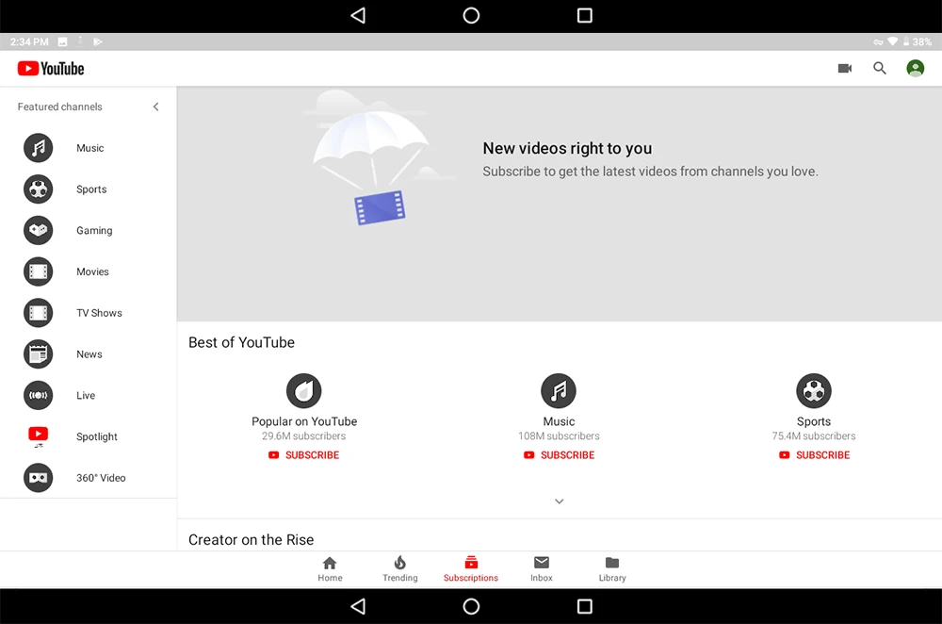Viewport: 942px width, 624px height.
Task: Select the Spotlight icon in sidebar
Action: [x=38, y=436]
